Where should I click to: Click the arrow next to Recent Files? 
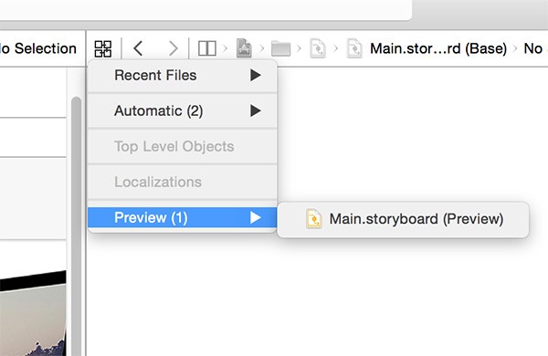click(x=256, y=75)
